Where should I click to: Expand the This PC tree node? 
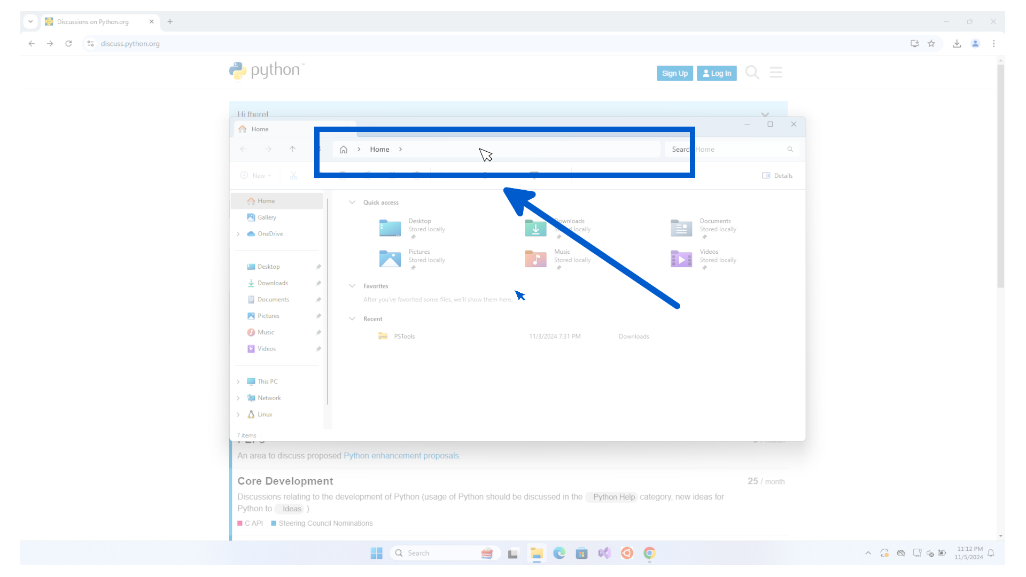point(238,382)
